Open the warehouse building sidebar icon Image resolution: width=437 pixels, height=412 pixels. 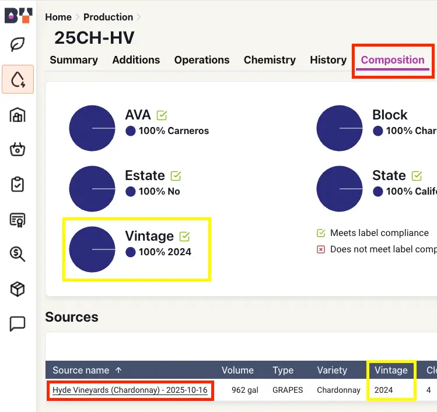click(x=18, y=115)
